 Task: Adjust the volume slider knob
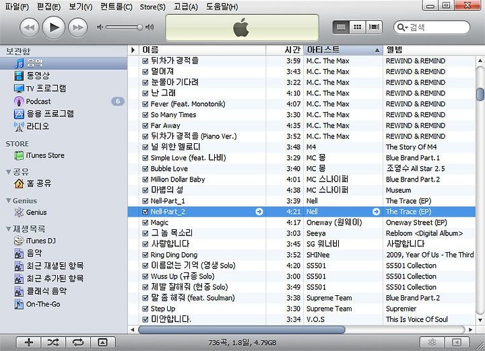click(x=140, y=27)
